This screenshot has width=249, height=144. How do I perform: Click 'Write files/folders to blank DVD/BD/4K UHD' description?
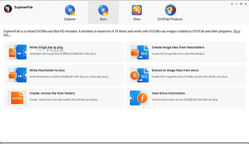[69, 77]
